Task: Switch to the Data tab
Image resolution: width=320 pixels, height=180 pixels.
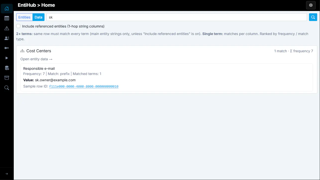Action: click(x=38, y=17)
